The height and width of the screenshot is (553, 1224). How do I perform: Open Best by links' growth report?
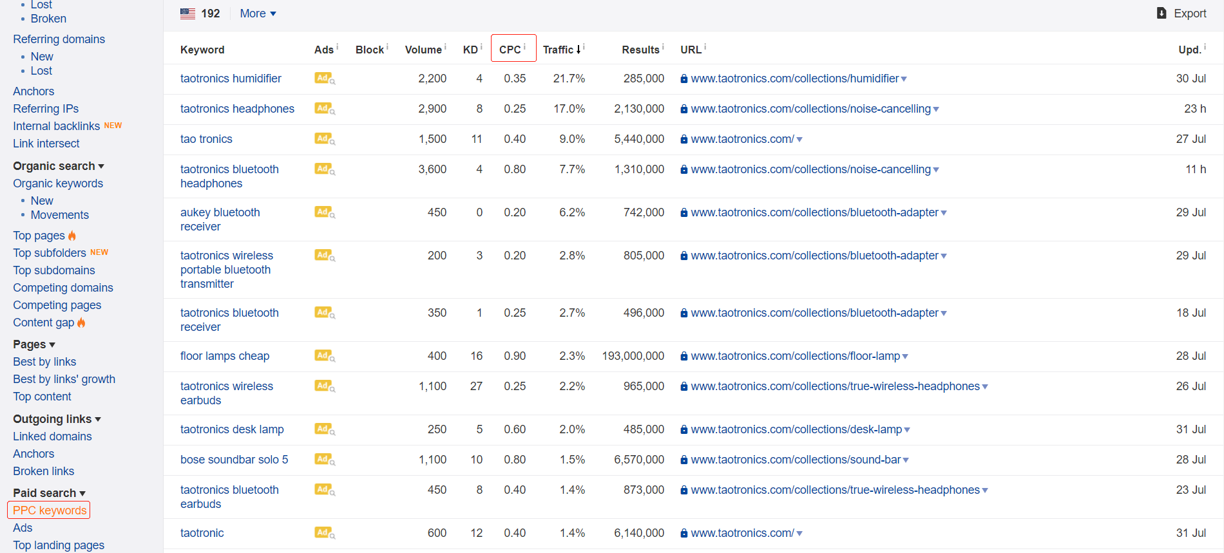pyautogui.click(x=64, y=379)
